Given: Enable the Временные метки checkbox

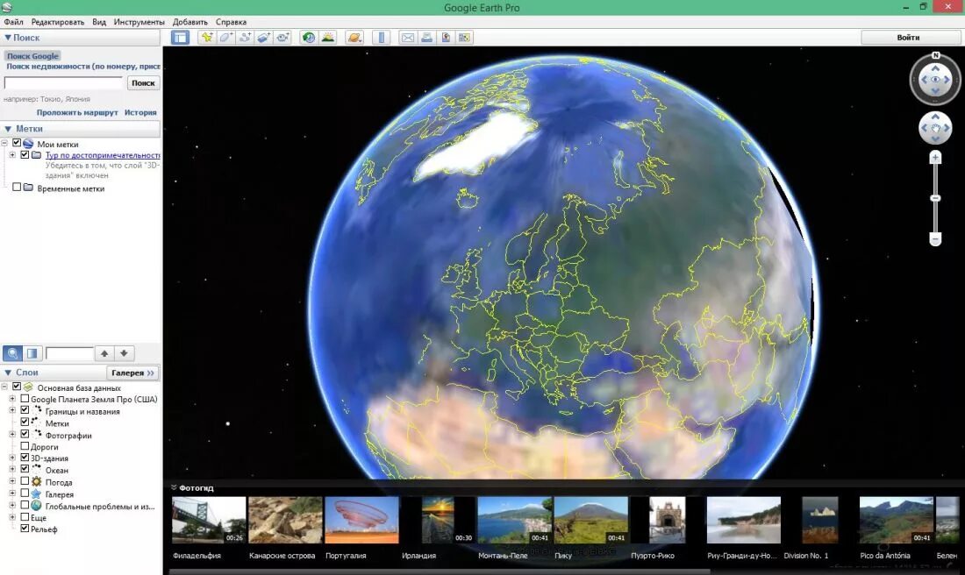Looking at the screenshot, I should (17, 187).
